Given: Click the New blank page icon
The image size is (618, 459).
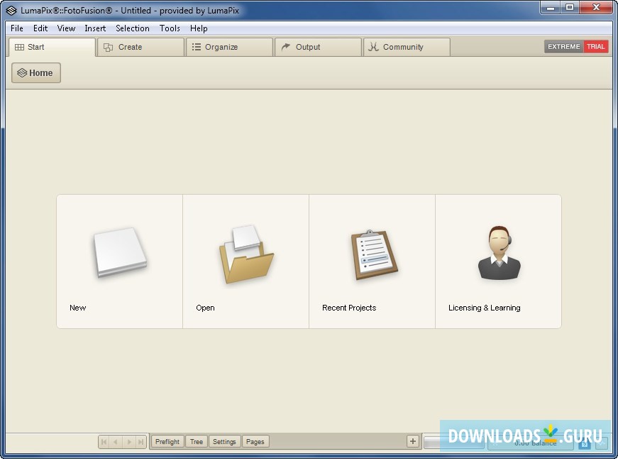Looking at the screenshot, I should pos(120,252).
